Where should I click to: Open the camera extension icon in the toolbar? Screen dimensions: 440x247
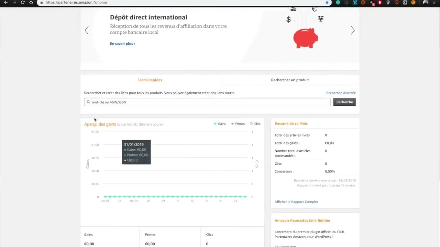[405, 2]
